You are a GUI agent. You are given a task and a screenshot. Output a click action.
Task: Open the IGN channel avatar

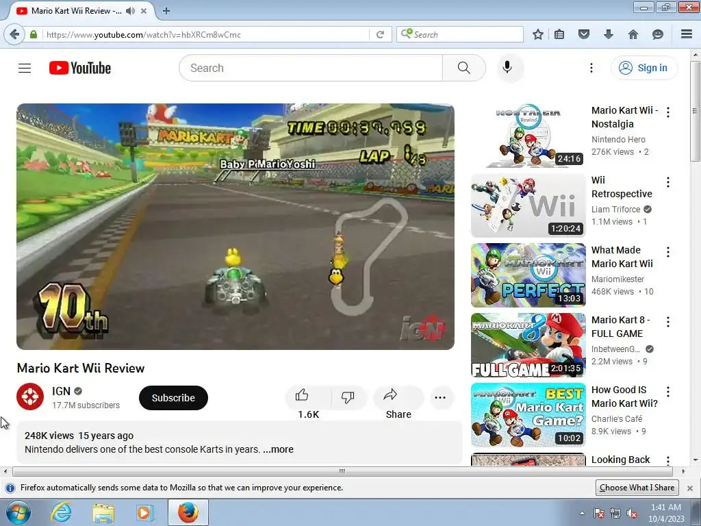(x=30, y=397)
